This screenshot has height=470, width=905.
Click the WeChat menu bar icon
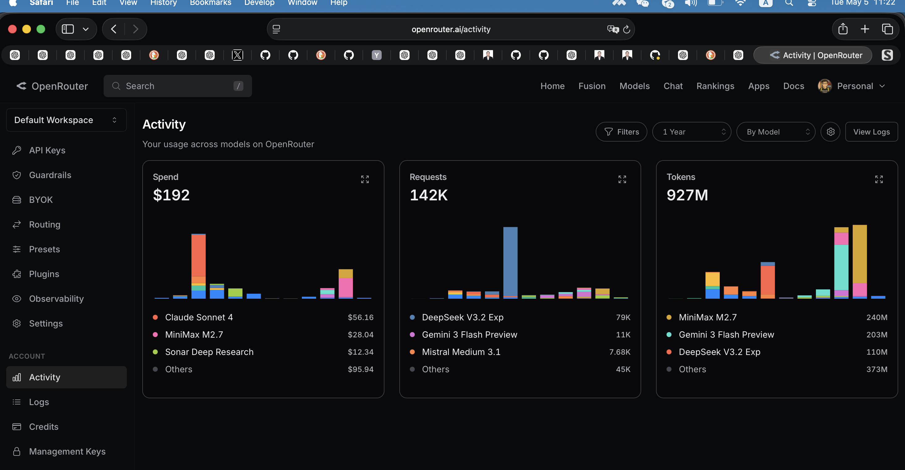[x=643, y=3]
